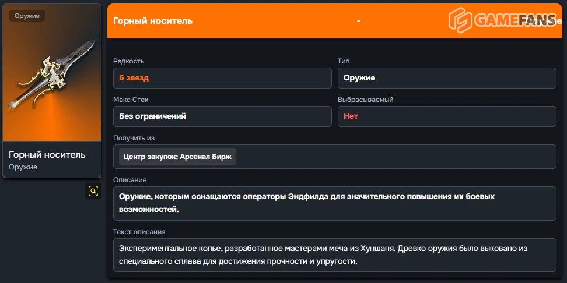
Task: Click the Оружие subtitle under the card name
Action: pyautogui.click(x=23, y=167)
